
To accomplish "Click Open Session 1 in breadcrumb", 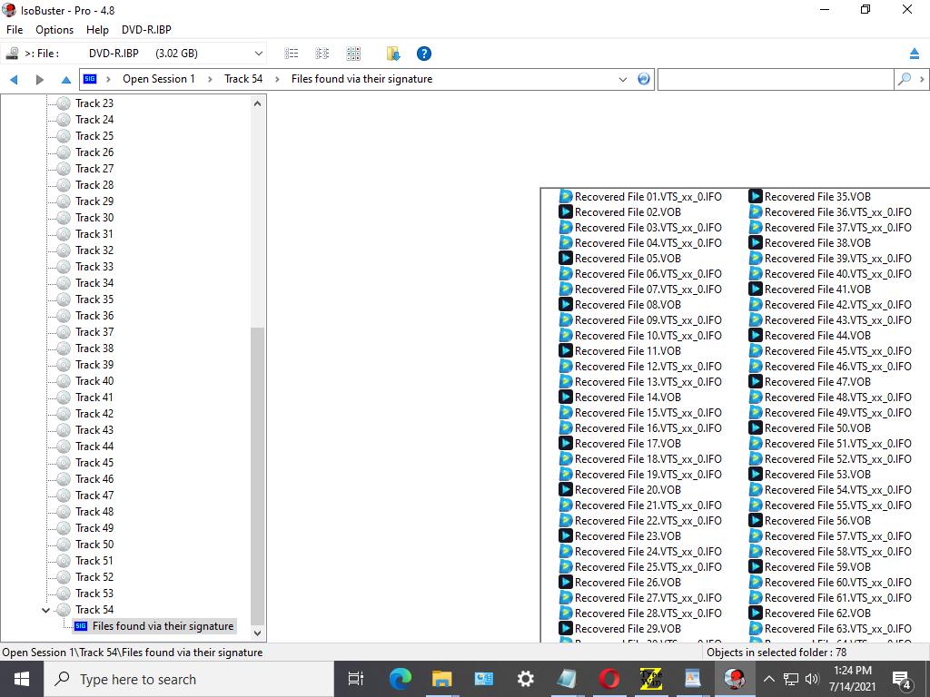I will pos(159,79).
